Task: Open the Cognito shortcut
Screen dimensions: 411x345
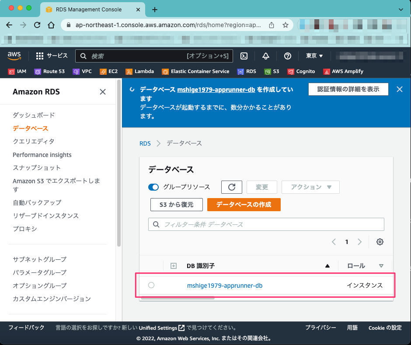Action: coord(301,71)
